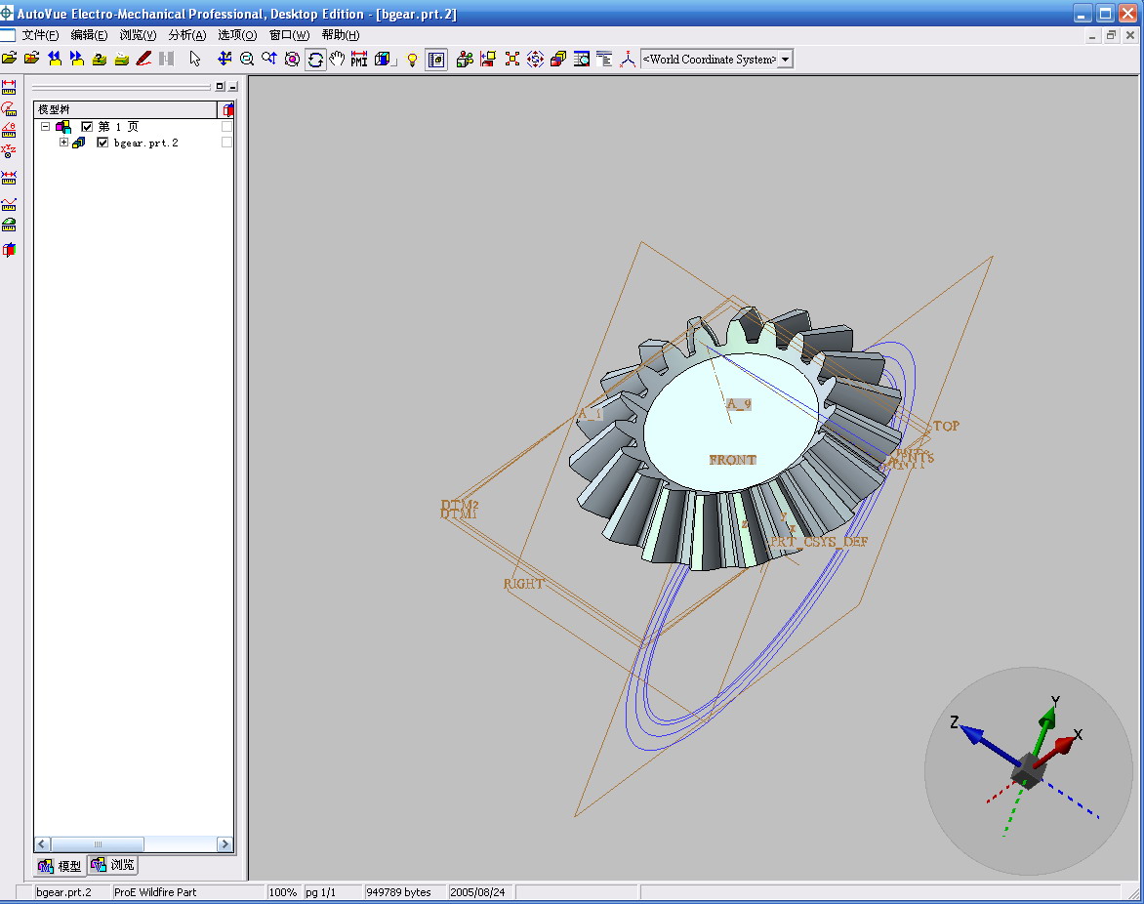Click the stacked cubes section icon
The height and width of the screenshot is (904, 1144).
pos(558,60)
